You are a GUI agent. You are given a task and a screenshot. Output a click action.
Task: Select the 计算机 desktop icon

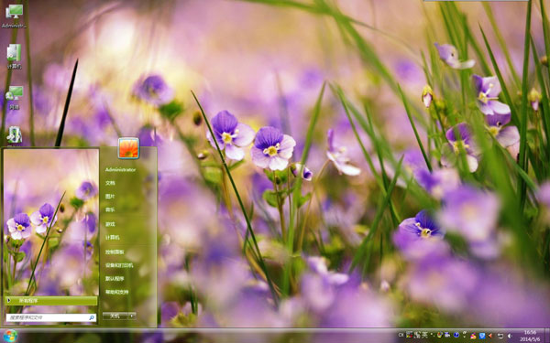[x=14, y=56]
